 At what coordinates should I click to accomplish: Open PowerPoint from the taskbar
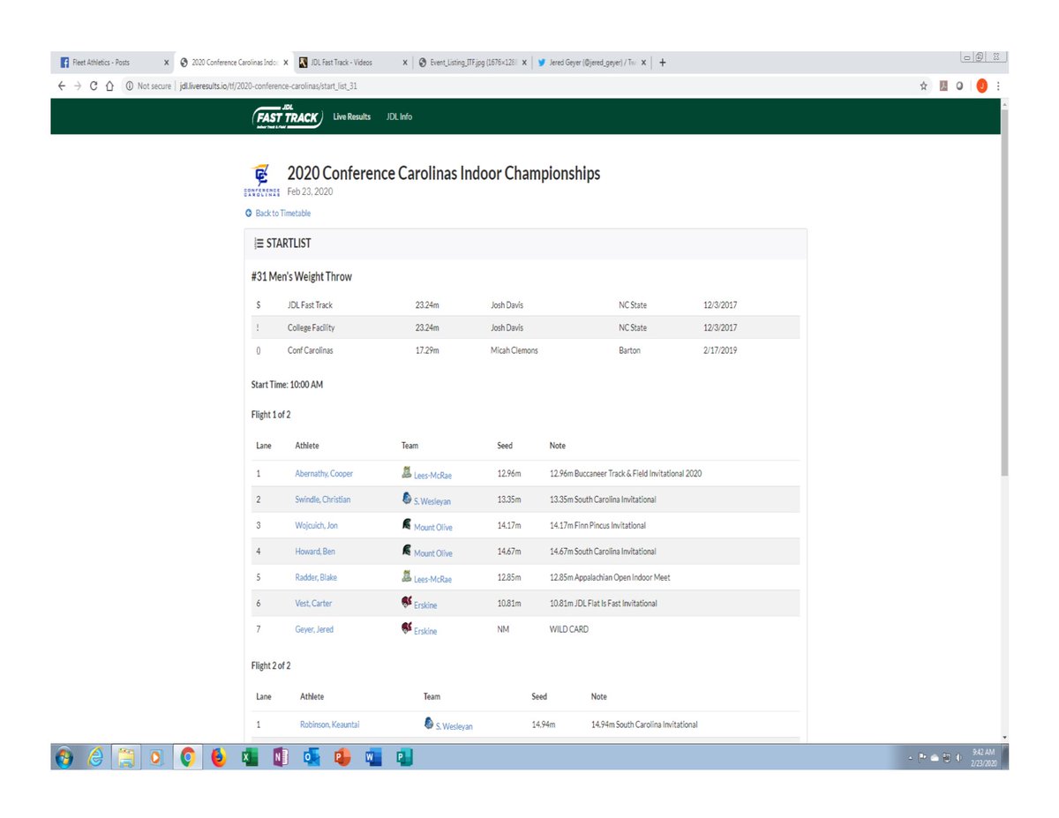pos(342,757)
